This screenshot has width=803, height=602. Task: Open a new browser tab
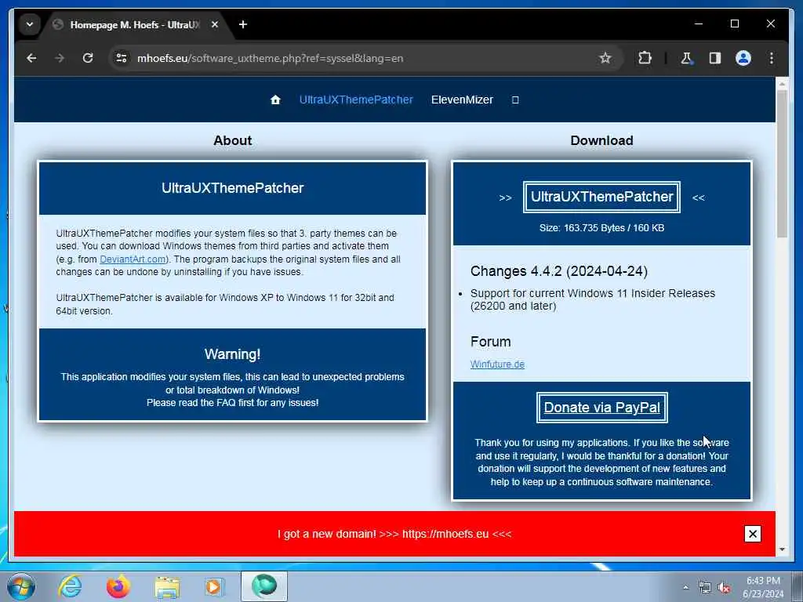pyautogui.click(x=243, y=24)
